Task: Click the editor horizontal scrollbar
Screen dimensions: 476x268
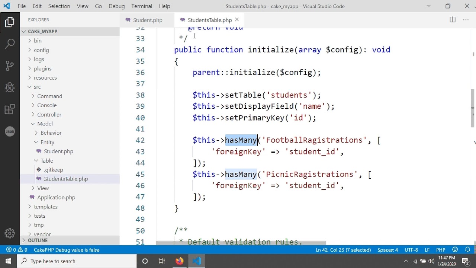Action: pos(241,243)
